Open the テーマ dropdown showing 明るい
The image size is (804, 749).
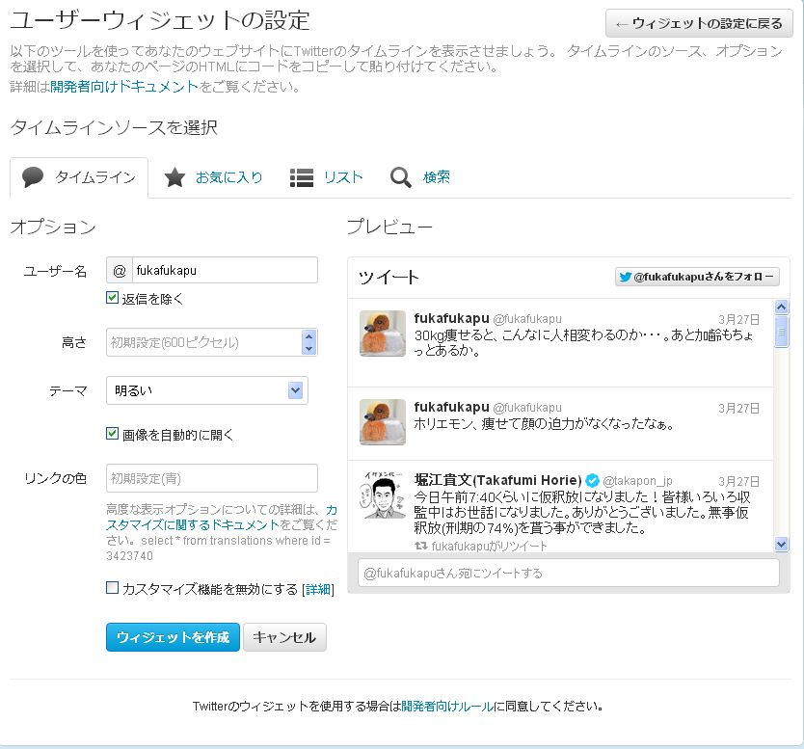click(207, 390)
